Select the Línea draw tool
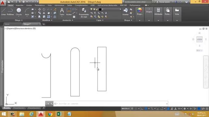This screenshot has height=117, width=209. (x=4, y=12)
